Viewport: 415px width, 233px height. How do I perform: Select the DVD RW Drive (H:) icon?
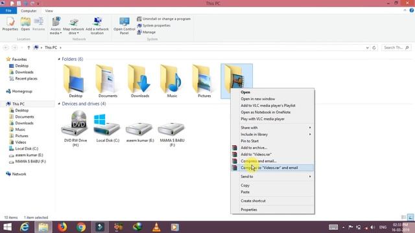click(75, 128)
